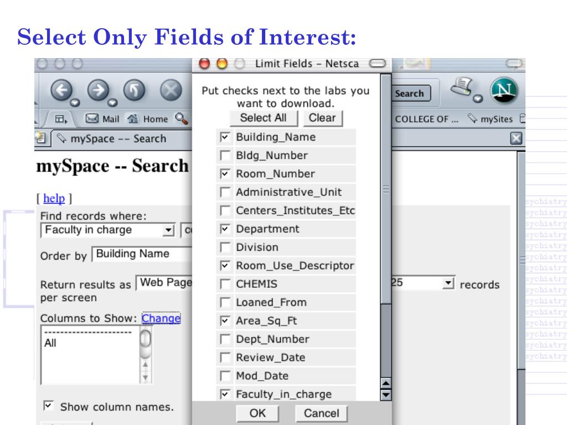Image resolution: width=567 pixels, height=425 pixels.
Task: Check the Review_Date checkbox
Action: click(x=225, y=357)
